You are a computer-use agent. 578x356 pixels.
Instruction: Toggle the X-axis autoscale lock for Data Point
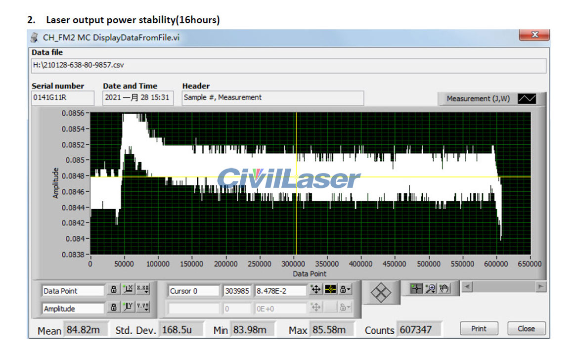pos(114,290)
